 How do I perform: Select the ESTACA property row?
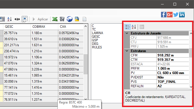(x=159, y=64)
